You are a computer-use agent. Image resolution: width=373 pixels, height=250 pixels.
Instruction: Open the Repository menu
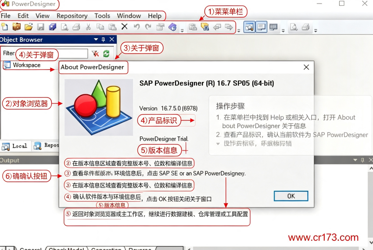72,16
